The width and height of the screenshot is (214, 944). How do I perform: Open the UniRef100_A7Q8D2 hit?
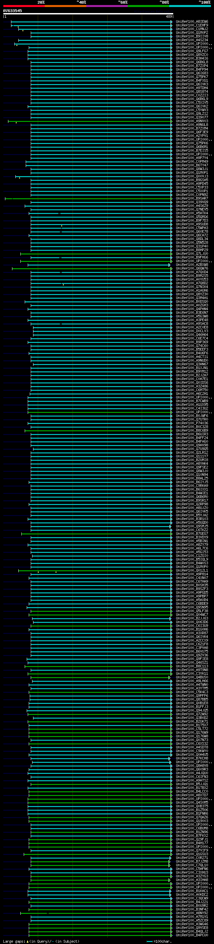coord(192,283)
